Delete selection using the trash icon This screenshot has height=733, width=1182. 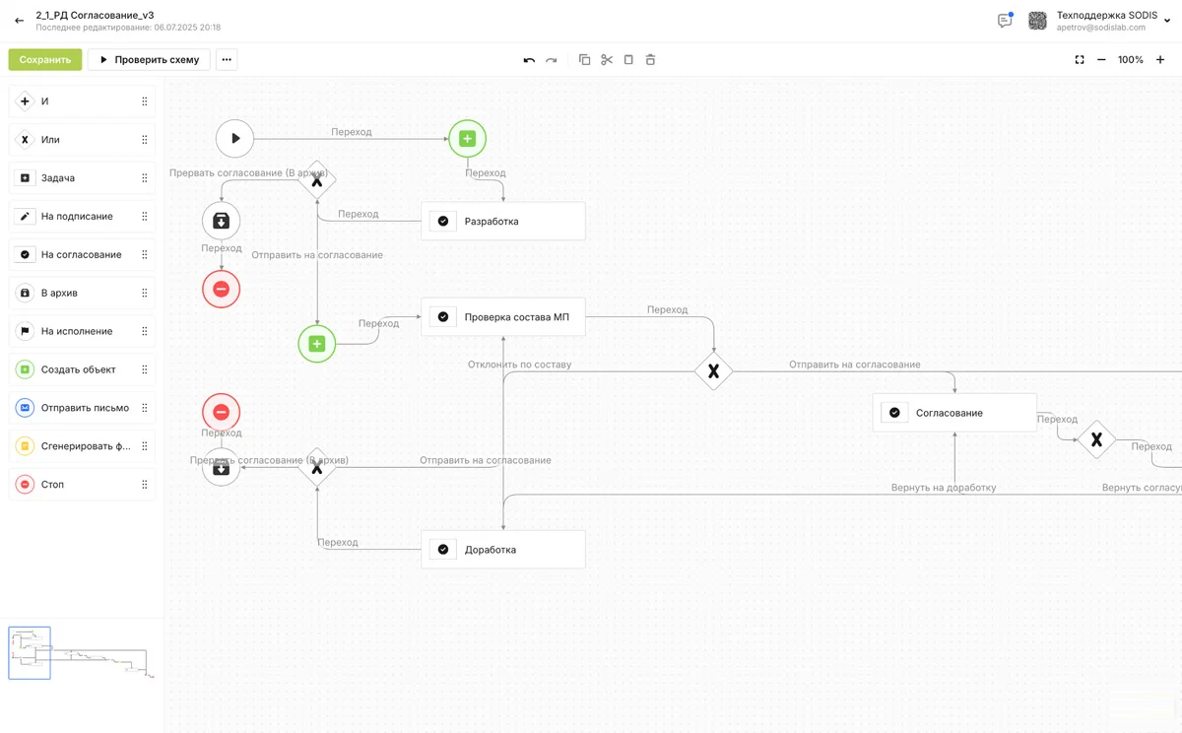(650, 59)
